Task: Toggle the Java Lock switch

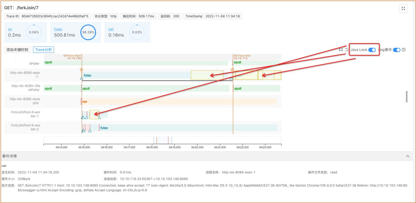Action: pos(372,50)
